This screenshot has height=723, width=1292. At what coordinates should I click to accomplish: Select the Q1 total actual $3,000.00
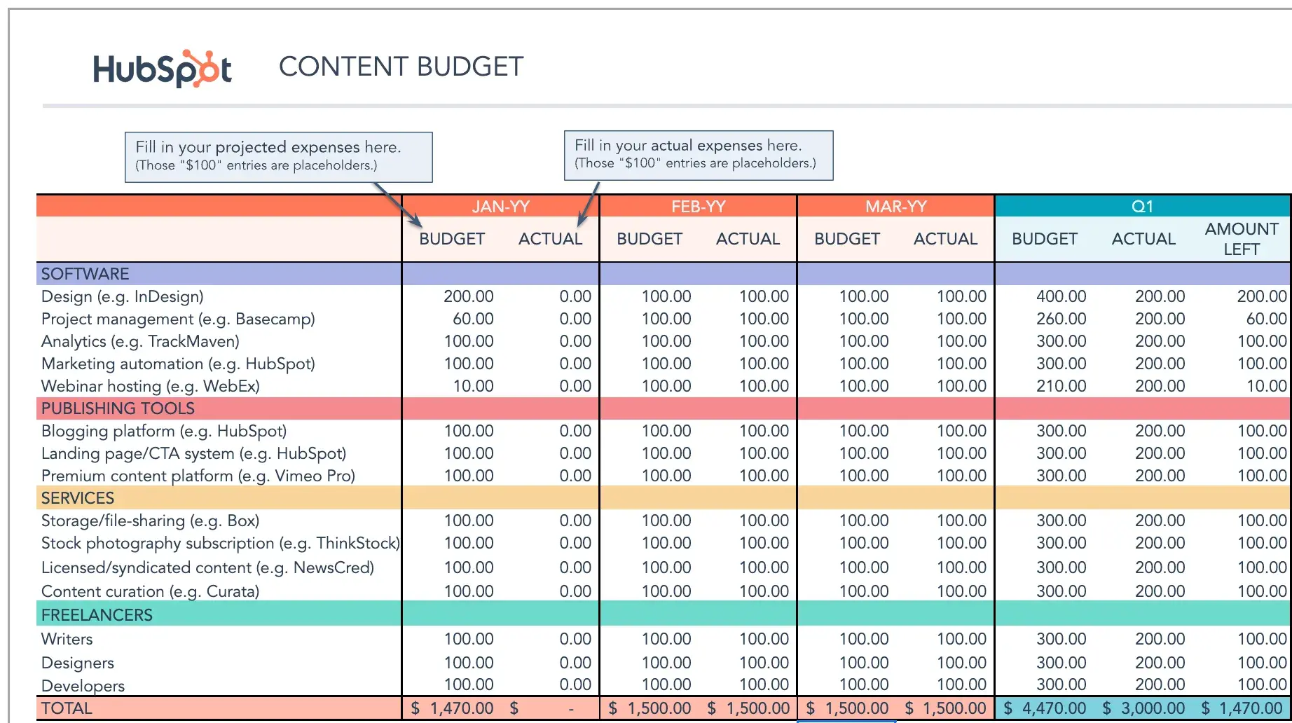point(1143,708)
